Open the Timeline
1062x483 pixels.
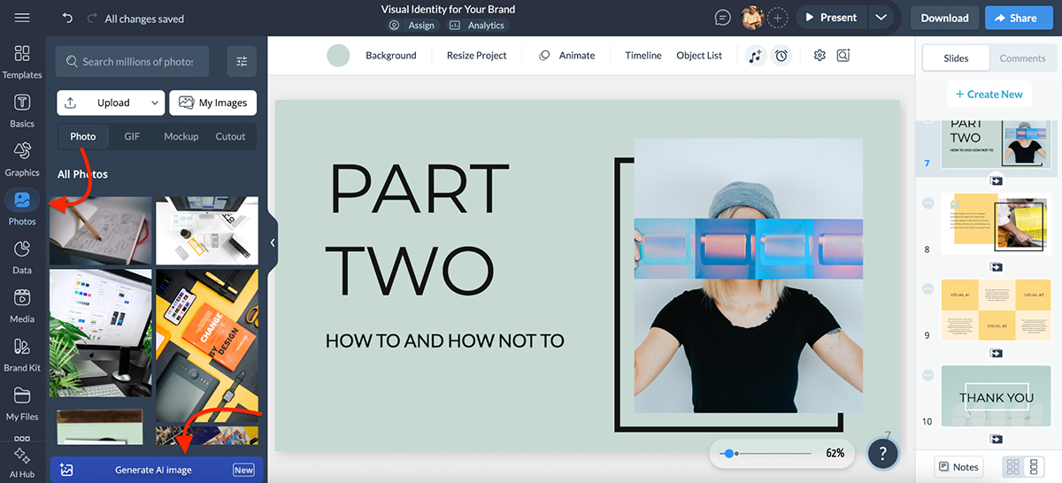pyautogui.click(x=643, y=55)
